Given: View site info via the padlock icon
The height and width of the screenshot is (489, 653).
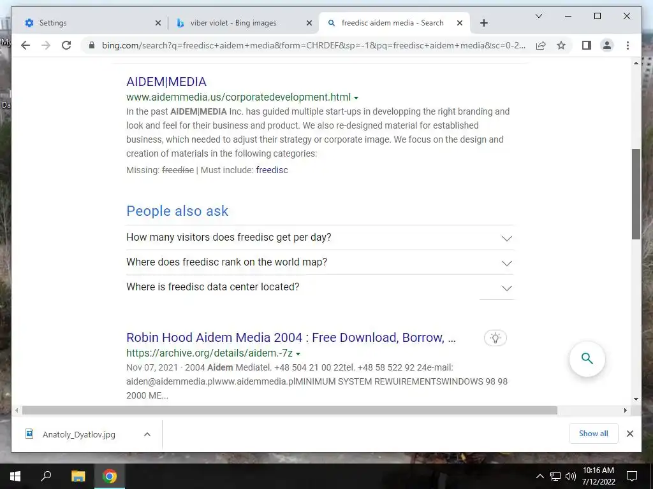Looking at the screenshot, I should tap(92, 45).
